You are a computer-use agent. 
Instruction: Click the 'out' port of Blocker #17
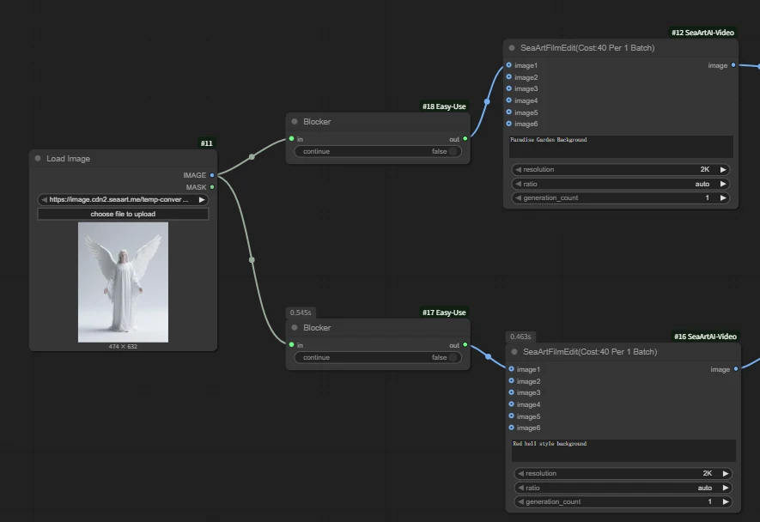[465, 345]
